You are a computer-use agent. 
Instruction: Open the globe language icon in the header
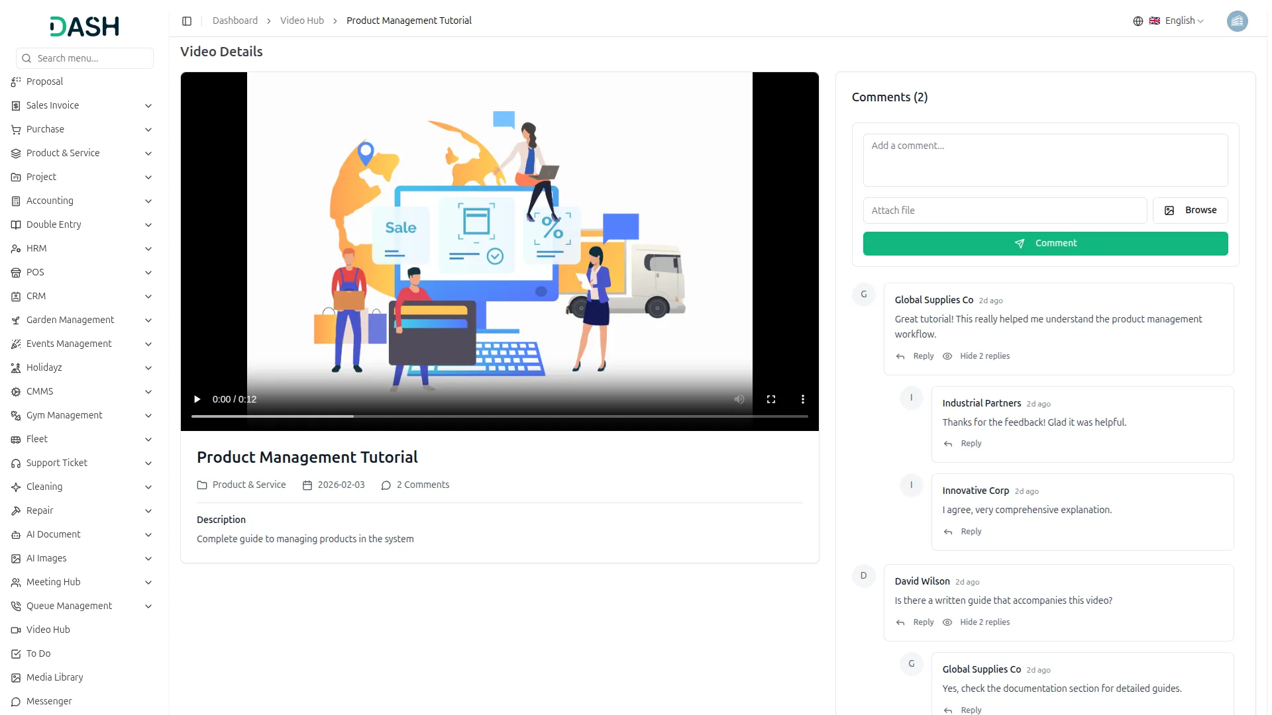point(1138,21)
